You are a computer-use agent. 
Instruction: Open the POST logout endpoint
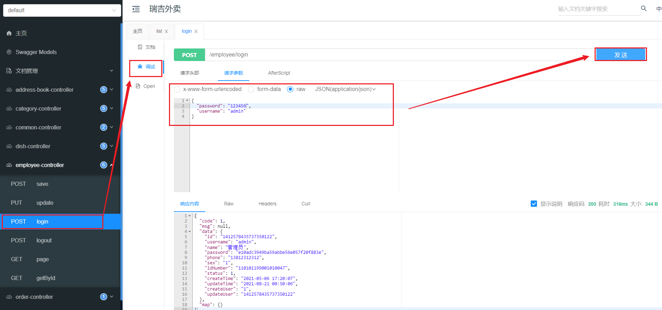pos(44,240)
